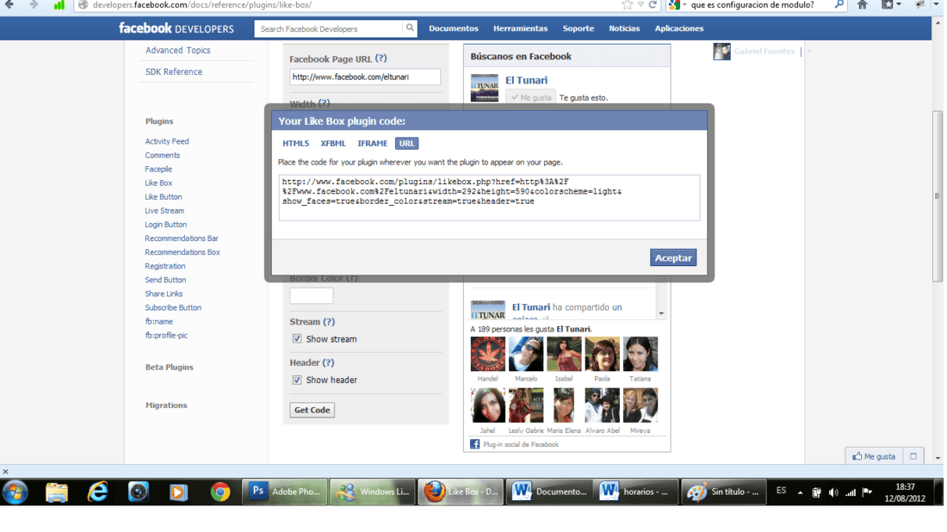
Task: Open Advanced Topics in the sidebar
Action: pyautogui.click(x=177, y=50)
